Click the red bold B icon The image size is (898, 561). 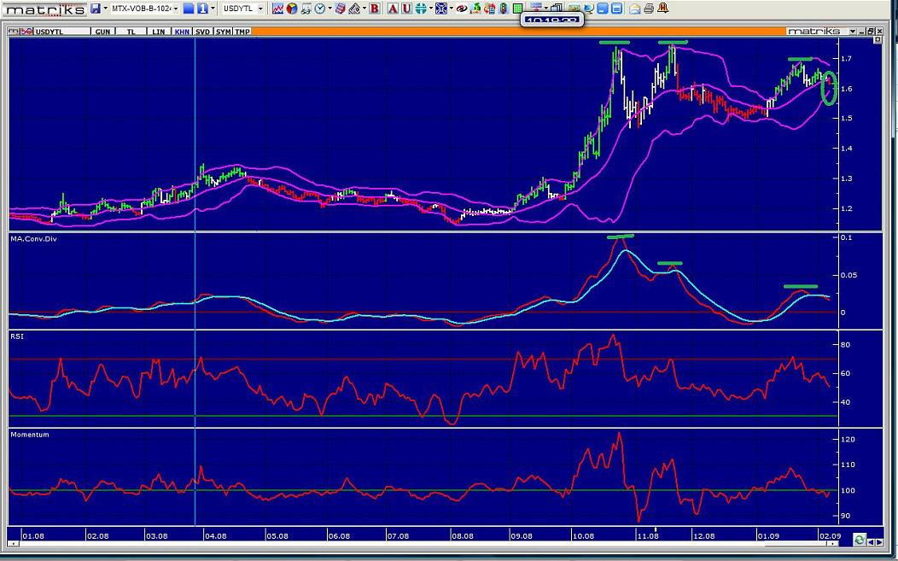(375, 9)
